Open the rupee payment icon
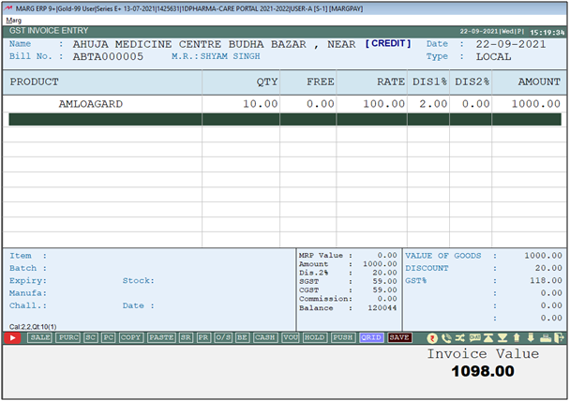The image size is (570, 401). pyautogui.click(x=432, y=338)
